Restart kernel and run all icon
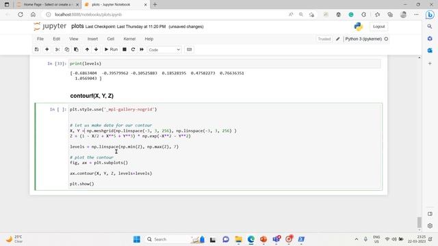This screenshot has height=246, width=438. click(x=142, y=49)
